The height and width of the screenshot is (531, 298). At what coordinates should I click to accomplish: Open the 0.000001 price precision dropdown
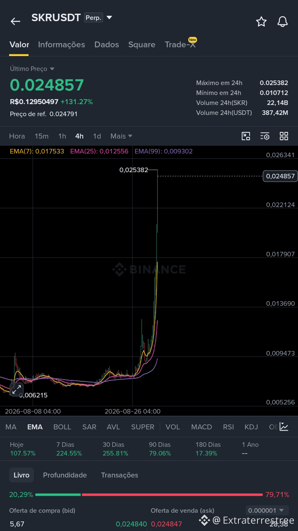tap(267, 510)
